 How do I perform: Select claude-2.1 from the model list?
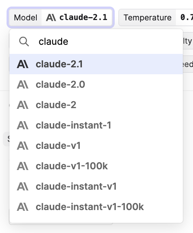(96, 64)
